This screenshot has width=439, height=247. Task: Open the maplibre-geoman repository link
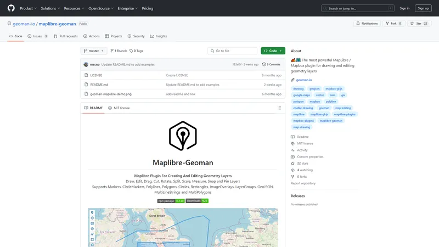[57, 24]
